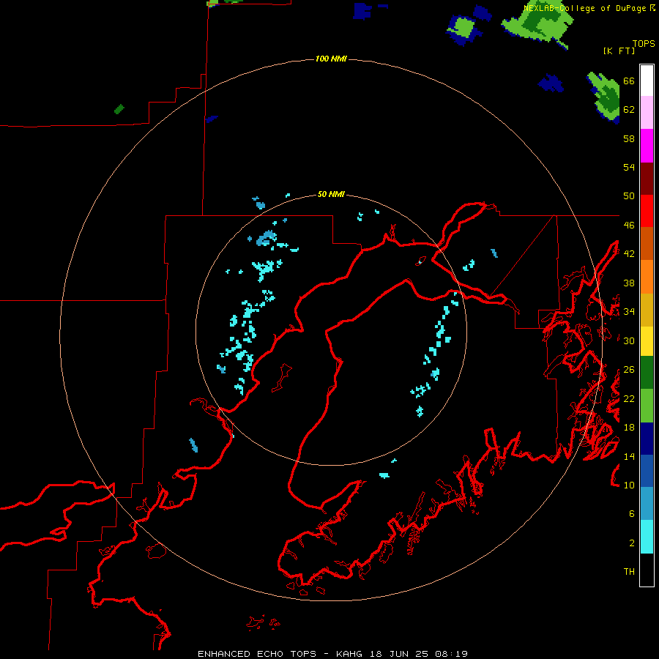Image resolution: width=659 pixels, height=659 pixels.
Task: Click the 50 NMI range ring label
Action: point(331,194)
